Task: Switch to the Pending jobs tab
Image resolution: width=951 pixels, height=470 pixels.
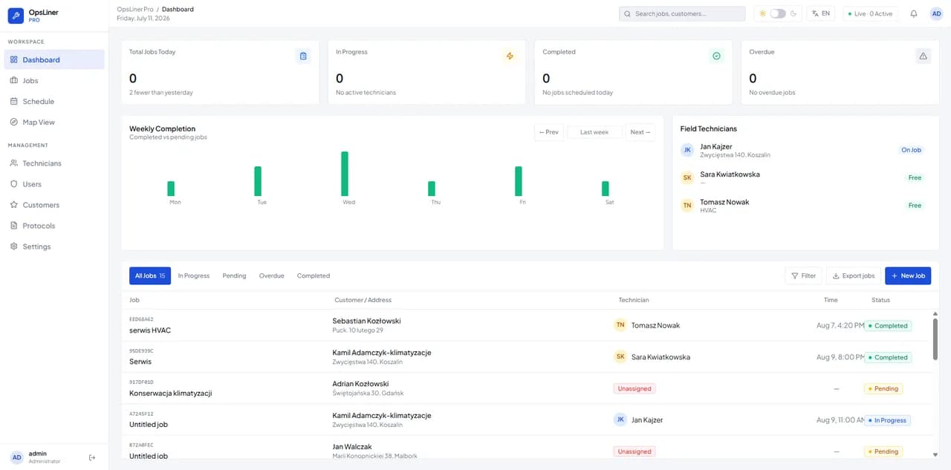Action: click(234, 275)
